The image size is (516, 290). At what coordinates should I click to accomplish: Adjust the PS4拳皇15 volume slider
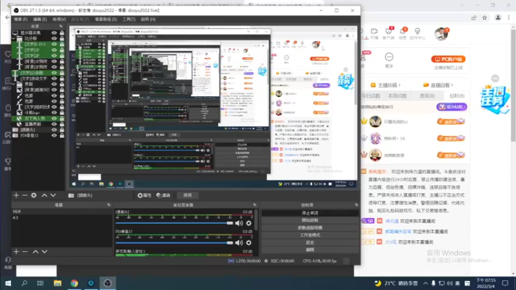click(174, 243)
